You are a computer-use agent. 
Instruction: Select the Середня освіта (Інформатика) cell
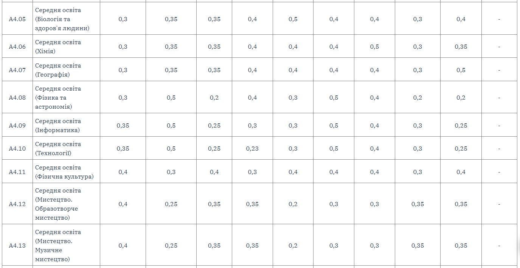(x=66, y=125)
